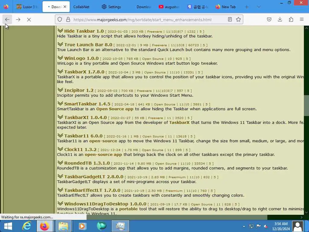Open the Clock11 1.3.2 link
The image size is (309, 232).
point(80,150)
